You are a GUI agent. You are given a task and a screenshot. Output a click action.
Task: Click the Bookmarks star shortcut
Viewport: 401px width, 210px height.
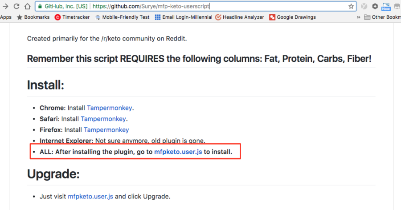click(x=33, y=17)
